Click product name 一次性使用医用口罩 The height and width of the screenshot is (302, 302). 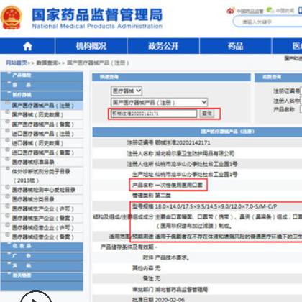tap(179, 185)
